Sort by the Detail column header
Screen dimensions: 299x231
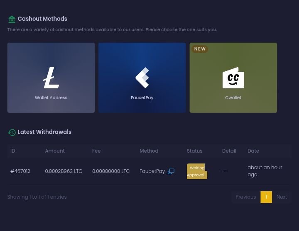click(x=229, y=151)
